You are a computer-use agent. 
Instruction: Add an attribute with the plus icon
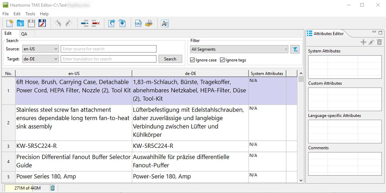pos(363,42)
